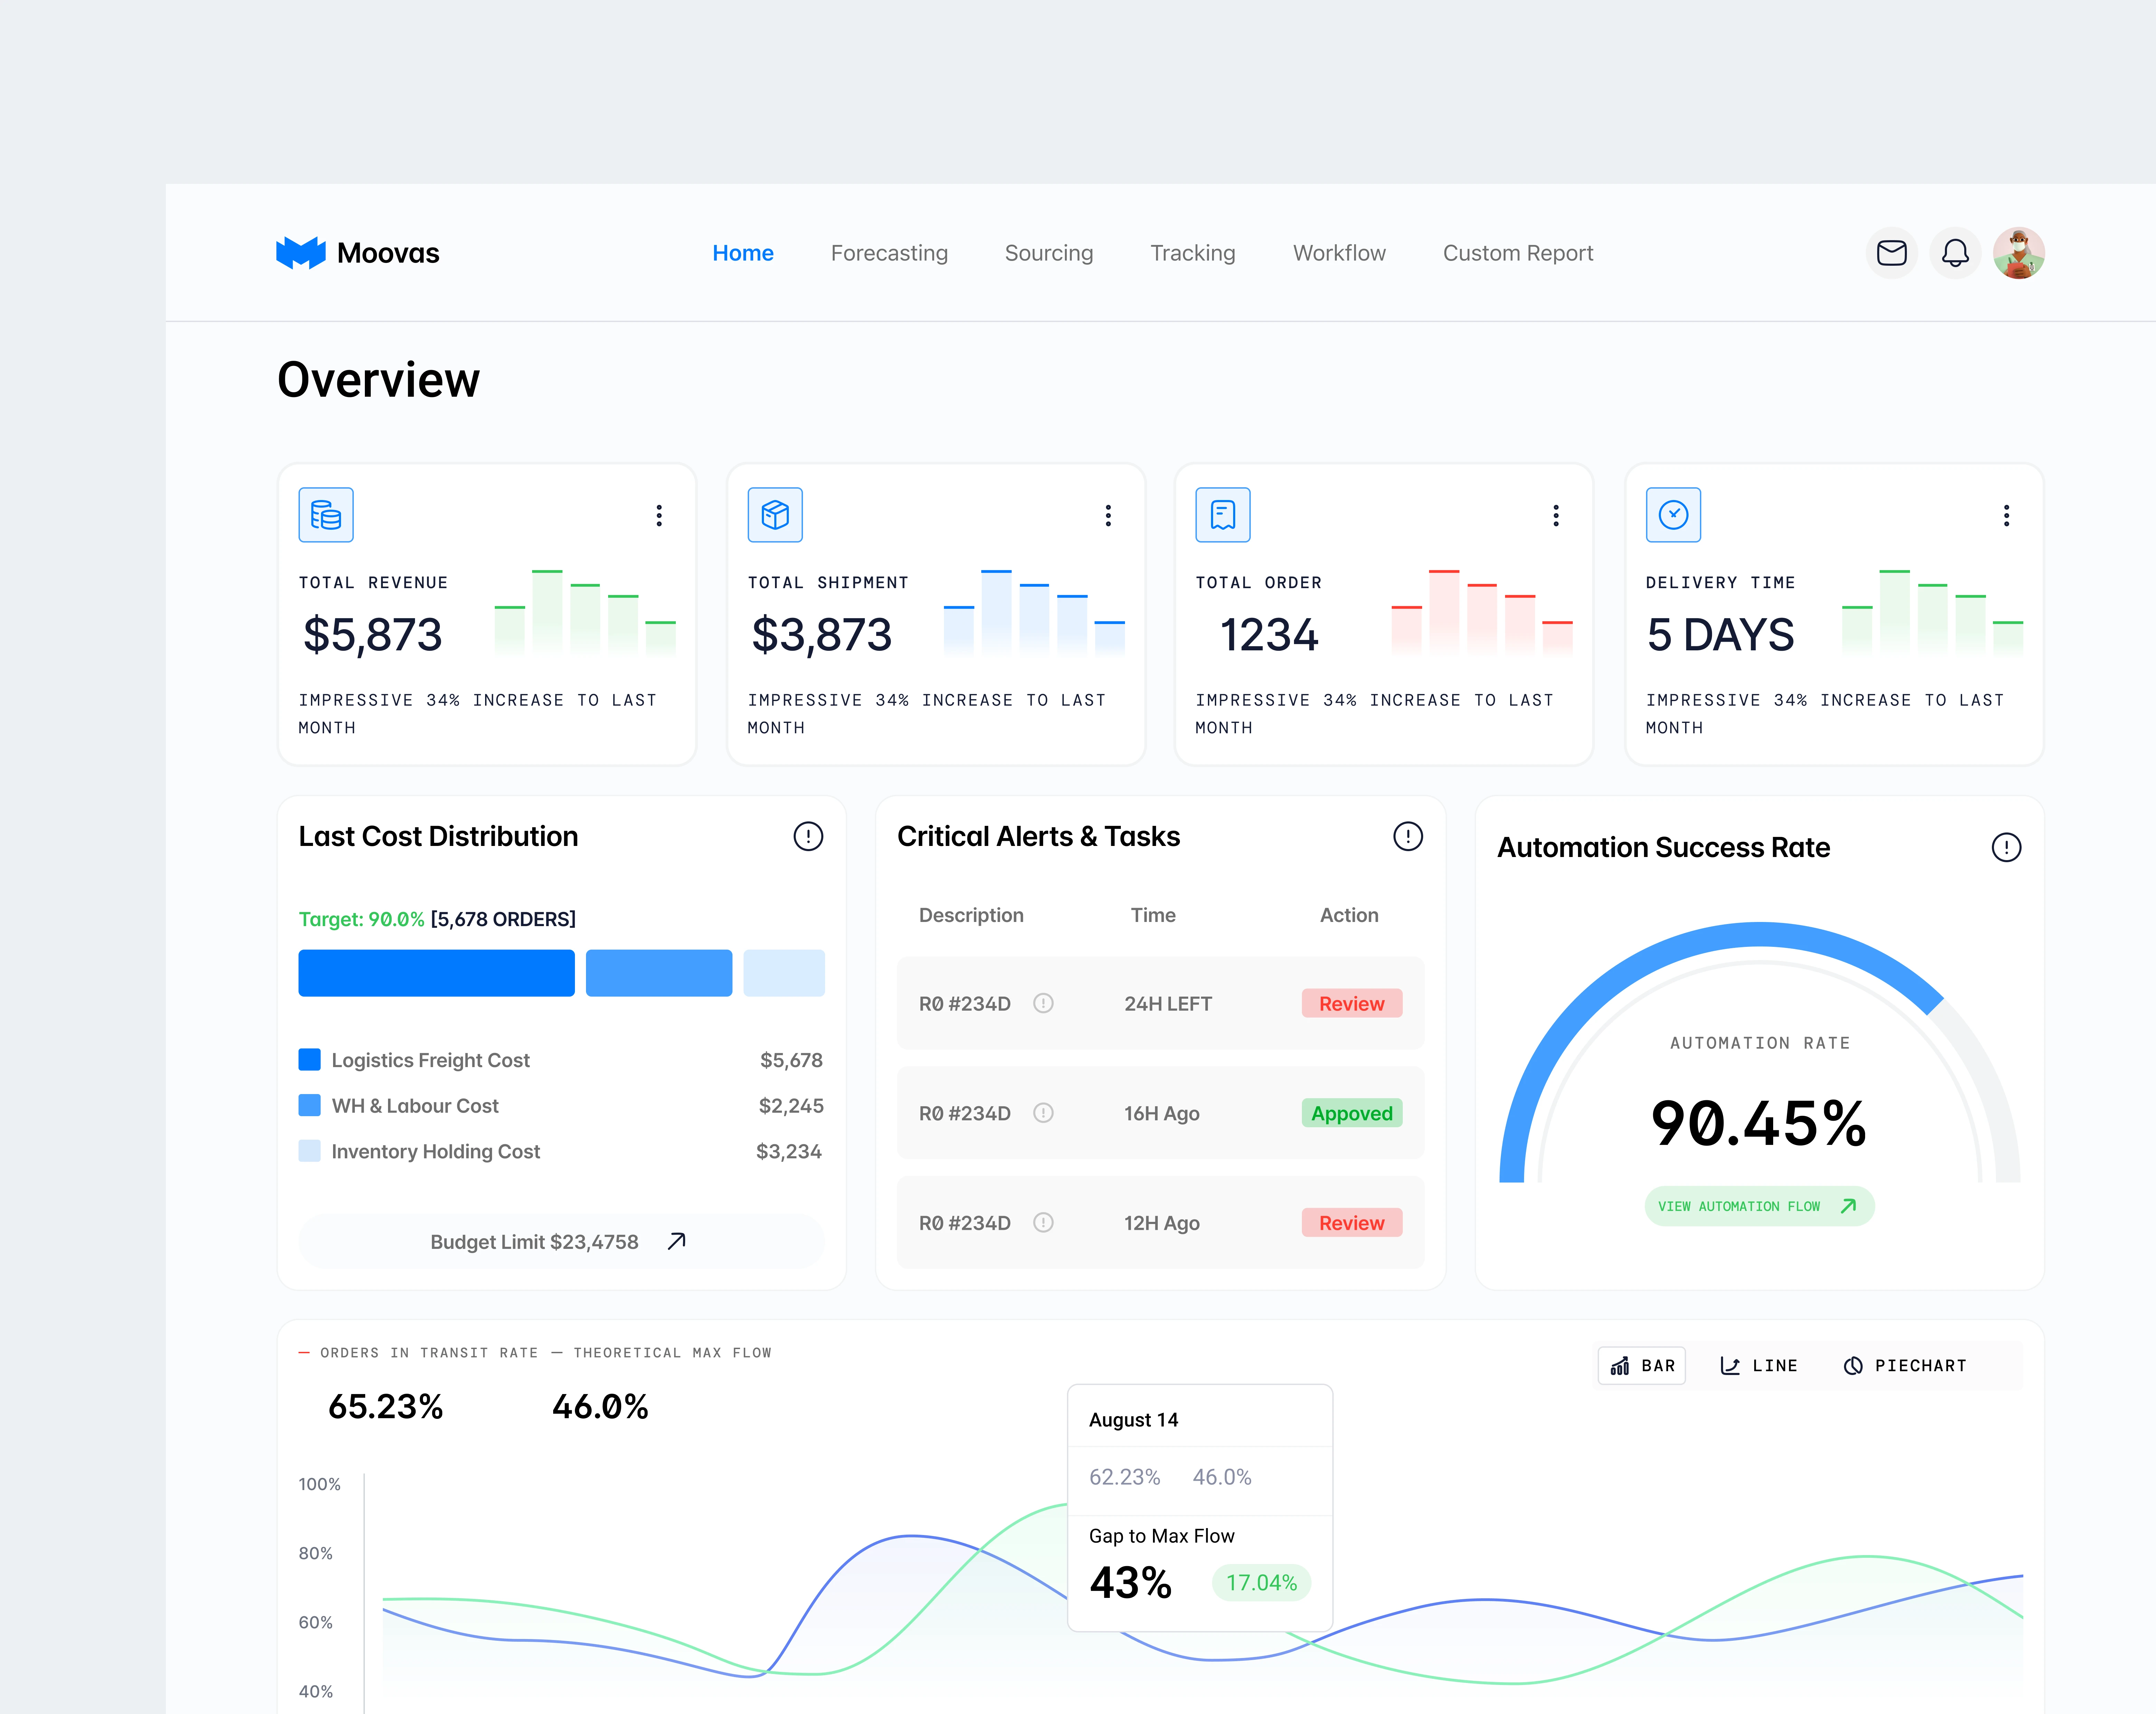This screenshot has height=1714, width=2156.
Task: Switch chart view to LINE
Action: tap(1759, 1365)
